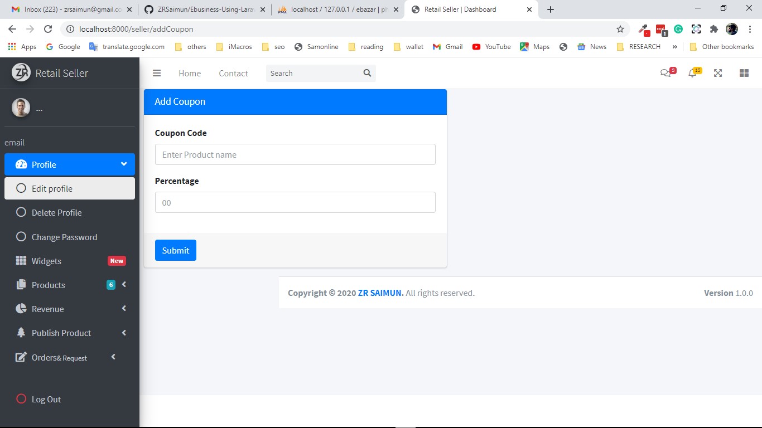The image size is (762, 428).
Task: Click the Delete Profile circle toggle
Action: point(21,212)
